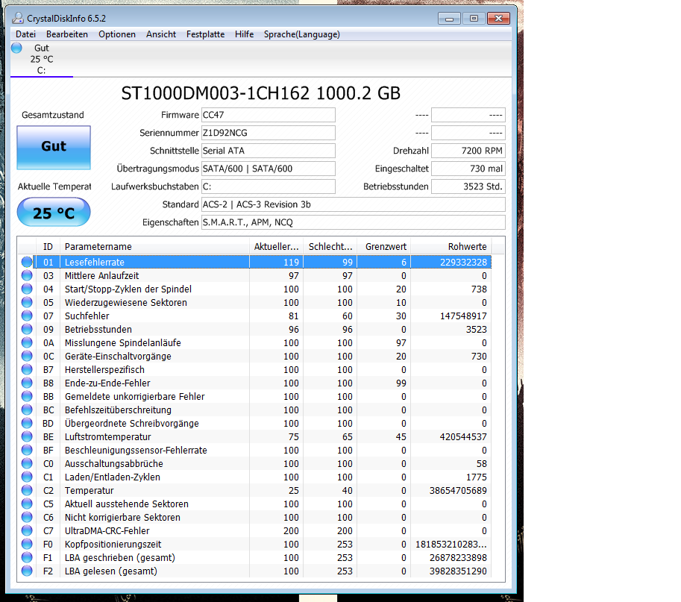The width and height of the screenshot is (681, 602).
Task: Select the Luftstromtemperatur parameter name
Action: coord(107,436)
